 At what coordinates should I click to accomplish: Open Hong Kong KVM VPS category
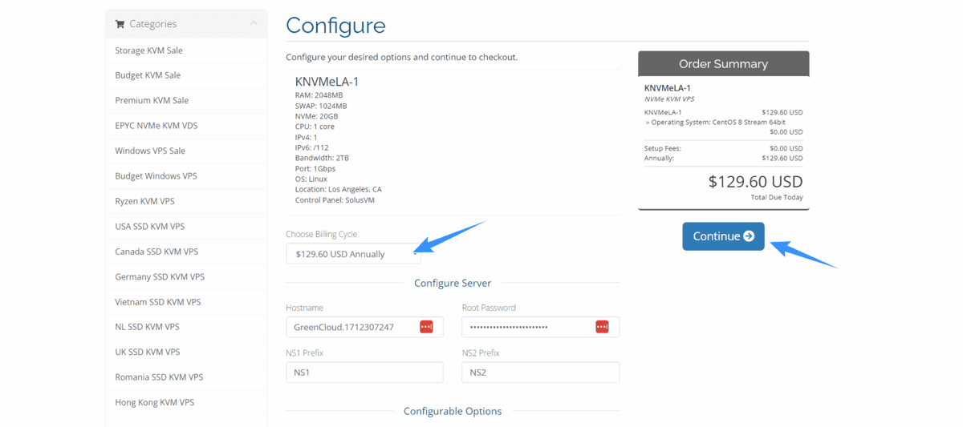(186, 402)
